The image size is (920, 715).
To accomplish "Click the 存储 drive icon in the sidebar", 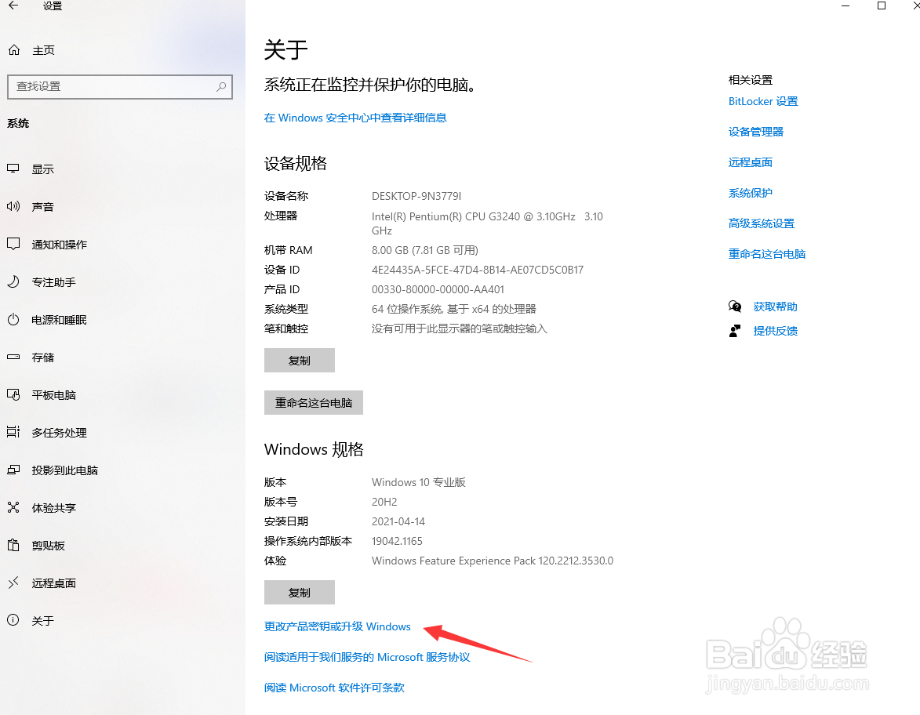I will point(13,357).
